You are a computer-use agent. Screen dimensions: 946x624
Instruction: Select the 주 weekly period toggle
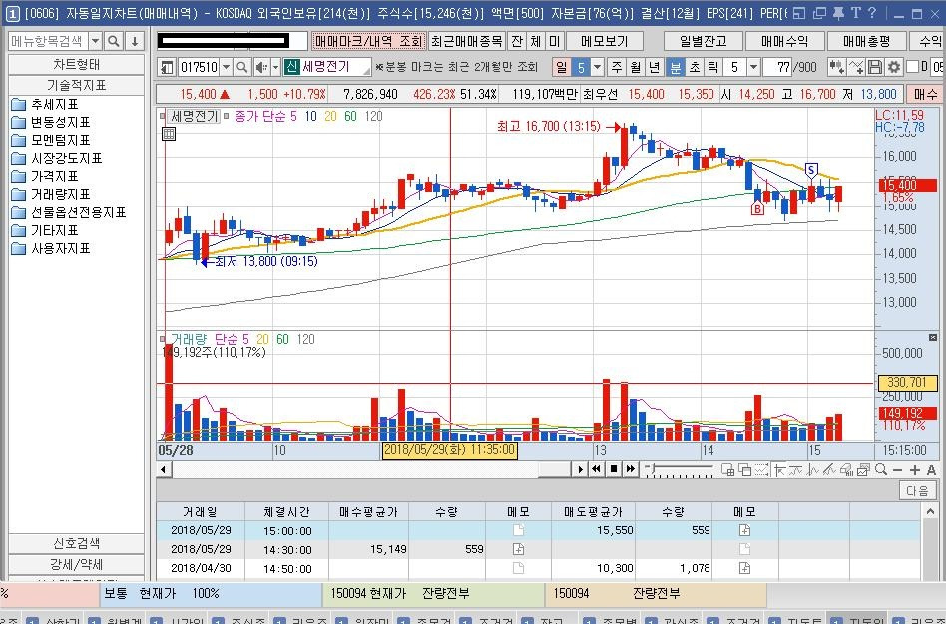point(616,66)
